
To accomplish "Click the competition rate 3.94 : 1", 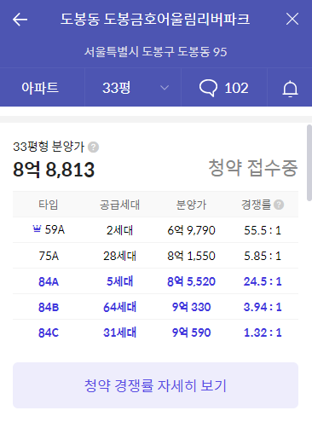I will (263, 307).
